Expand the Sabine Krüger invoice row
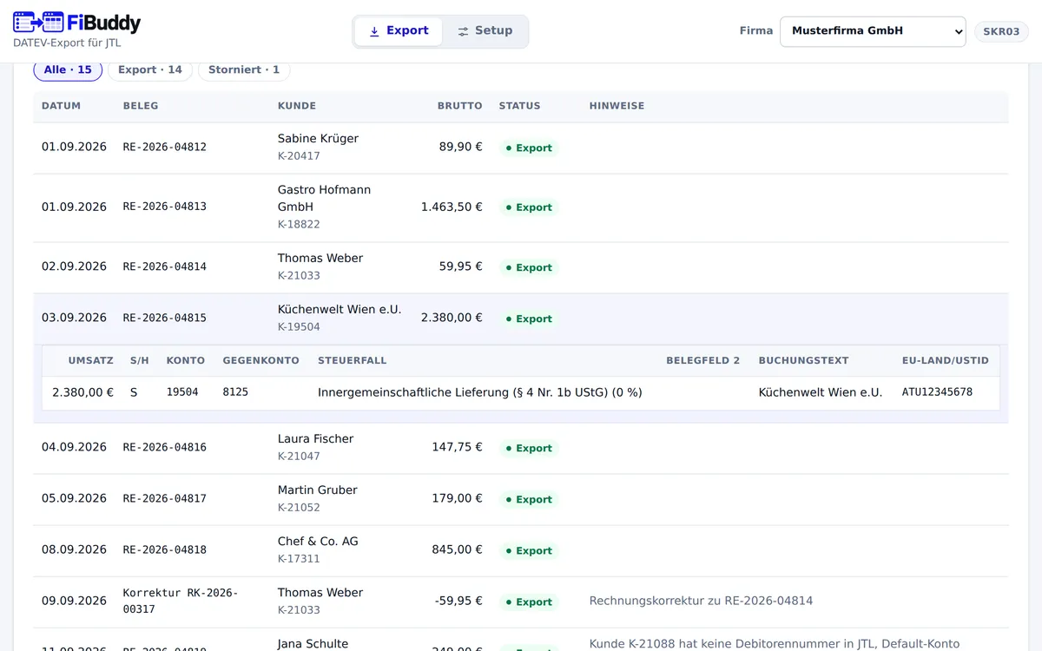 click(x=521, y=148)
